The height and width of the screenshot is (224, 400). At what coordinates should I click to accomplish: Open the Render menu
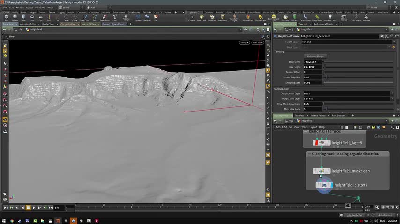tap(20, 7)
